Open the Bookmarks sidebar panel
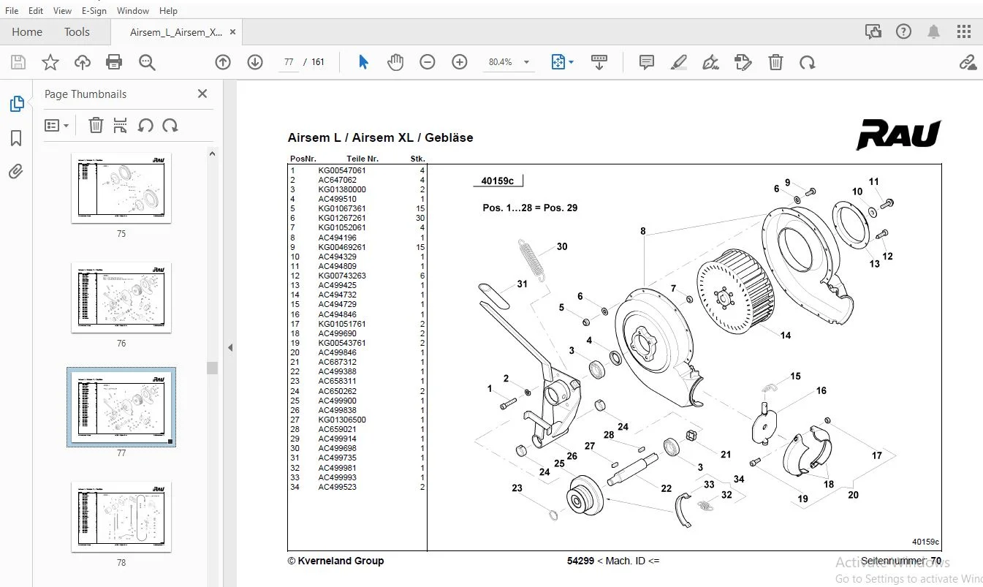 [16, 138]
